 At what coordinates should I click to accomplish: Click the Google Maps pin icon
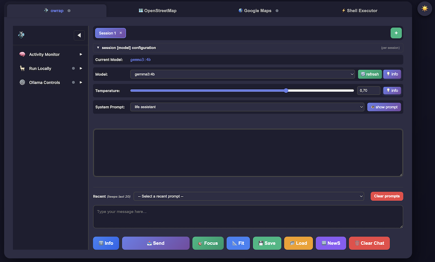pos(241,10)
